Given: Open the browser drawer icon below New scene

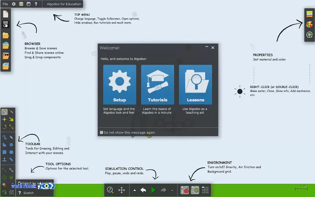Looking at the screenshot, I should click(x=6, y=24).
